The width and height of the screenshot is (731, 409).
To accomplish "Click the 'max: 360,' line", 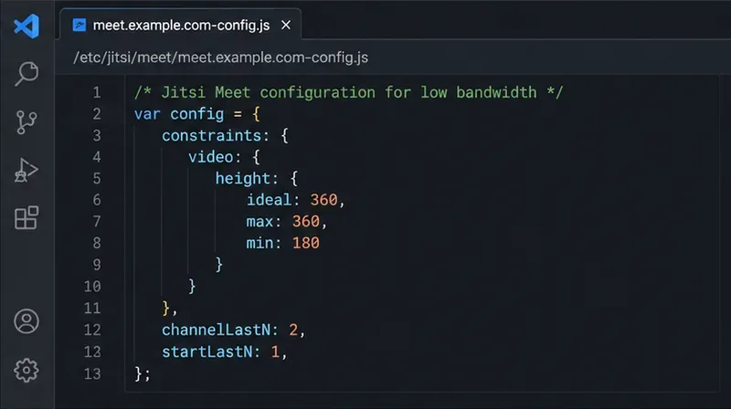I will pyautogui.click(x=287, y=221).
